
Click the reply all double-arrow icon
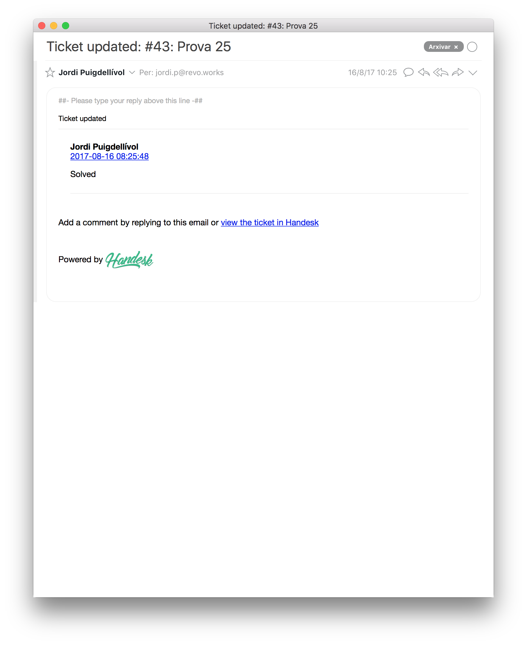pyautogui.click(x=441, y=72)
